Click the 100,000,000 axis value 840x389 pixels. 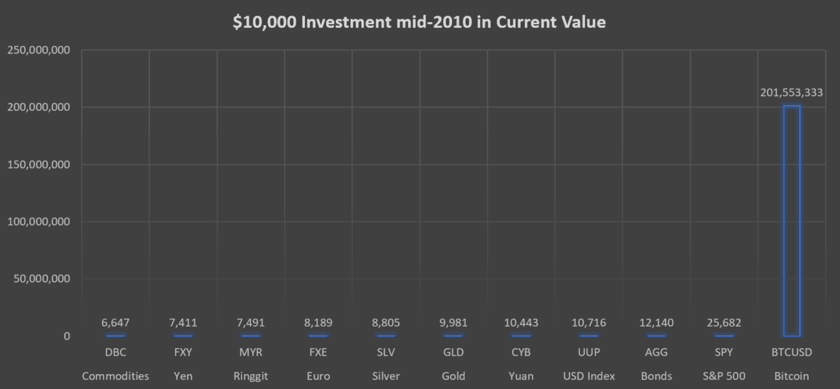point(39,222)
